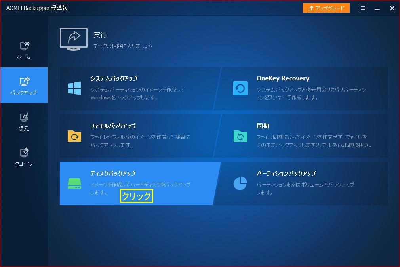Open the クローン (Clone) sidebar icon
Screen dimensions: 400x267
24,153
